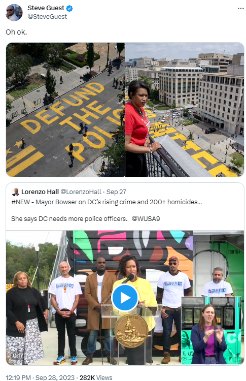
Task: Open the @SteveGuest handle link
Action: coord(47,17)
